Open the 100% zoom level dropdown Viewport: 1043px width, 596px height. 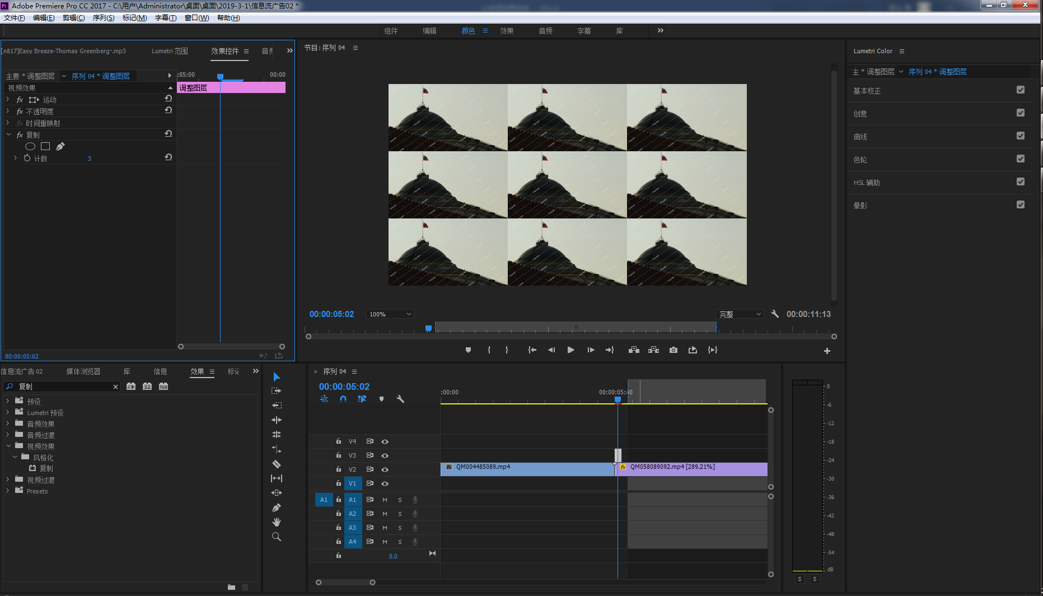[x=390, y=314]
